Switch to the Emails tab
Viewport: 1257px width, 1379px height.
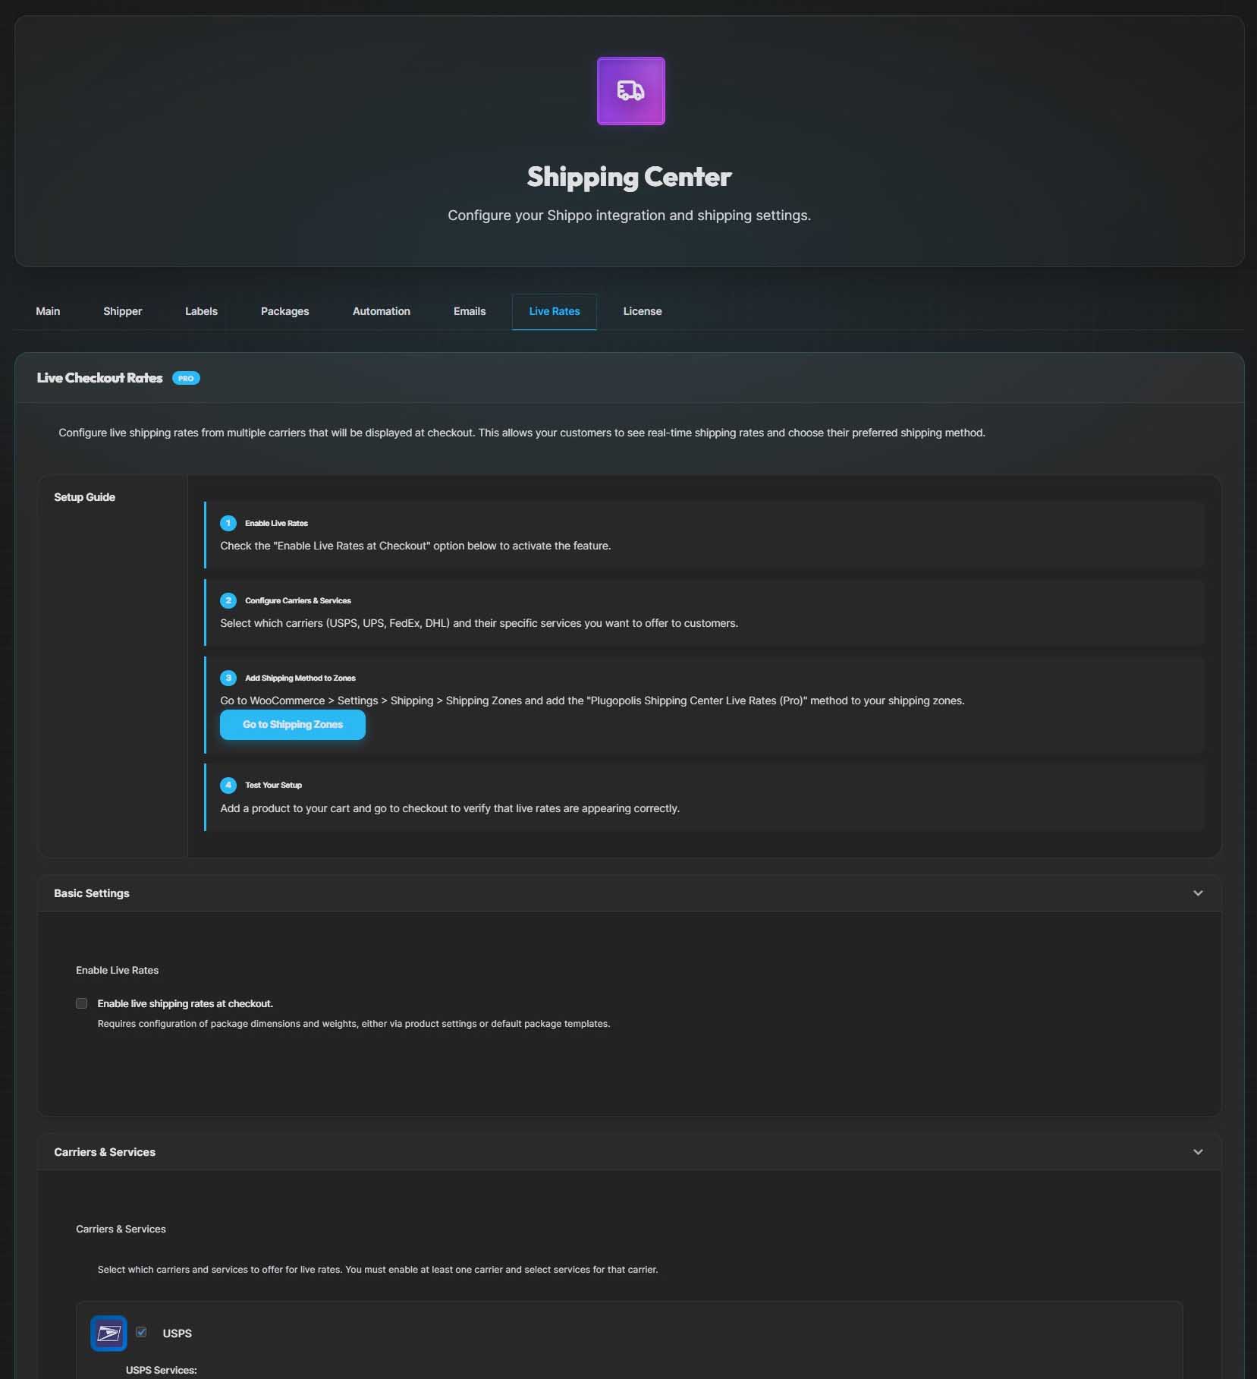(469, 311)
